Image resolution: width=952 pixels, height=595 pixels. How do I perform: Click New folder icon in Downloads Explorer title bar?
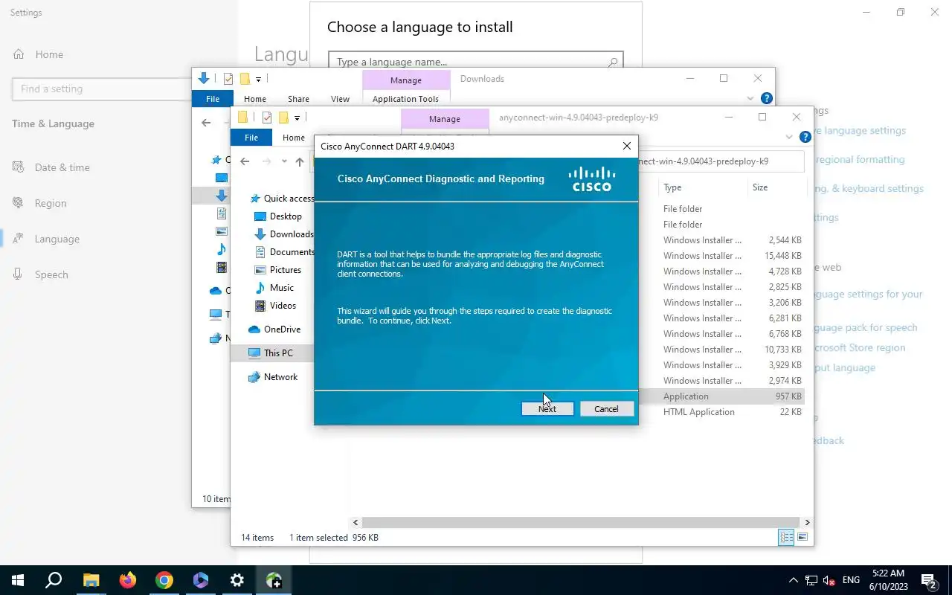coord(245,79)
